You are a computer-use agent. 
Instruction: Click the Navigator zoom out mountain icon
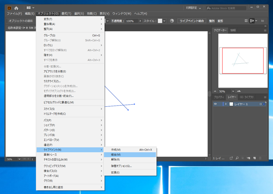(215, 91)
